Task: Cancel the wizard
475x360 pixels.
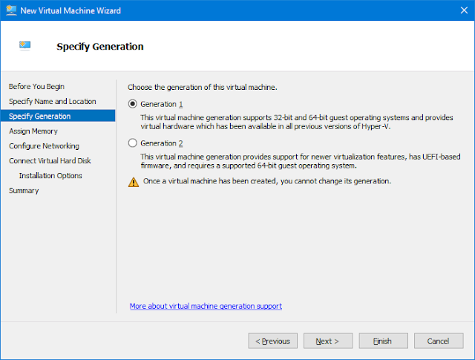Action: pos(439,341)
